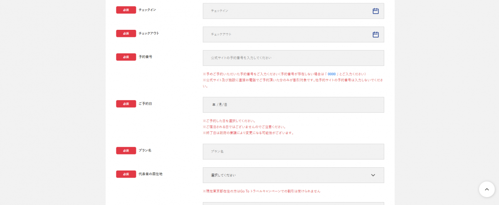Select the 年 year segment of ご予約日
Viewport: 499px width, 205px height.
click(x=214, y=105)
